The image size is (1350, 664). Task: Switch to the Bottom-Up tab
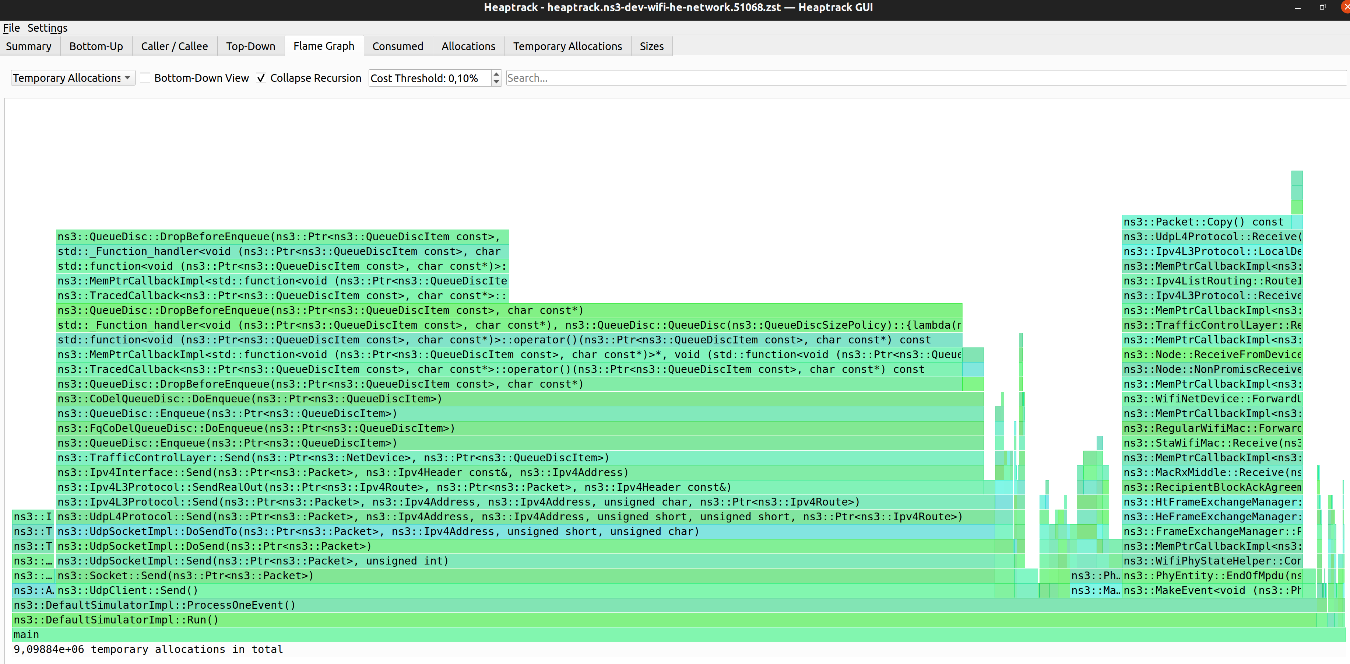[96, 46]
